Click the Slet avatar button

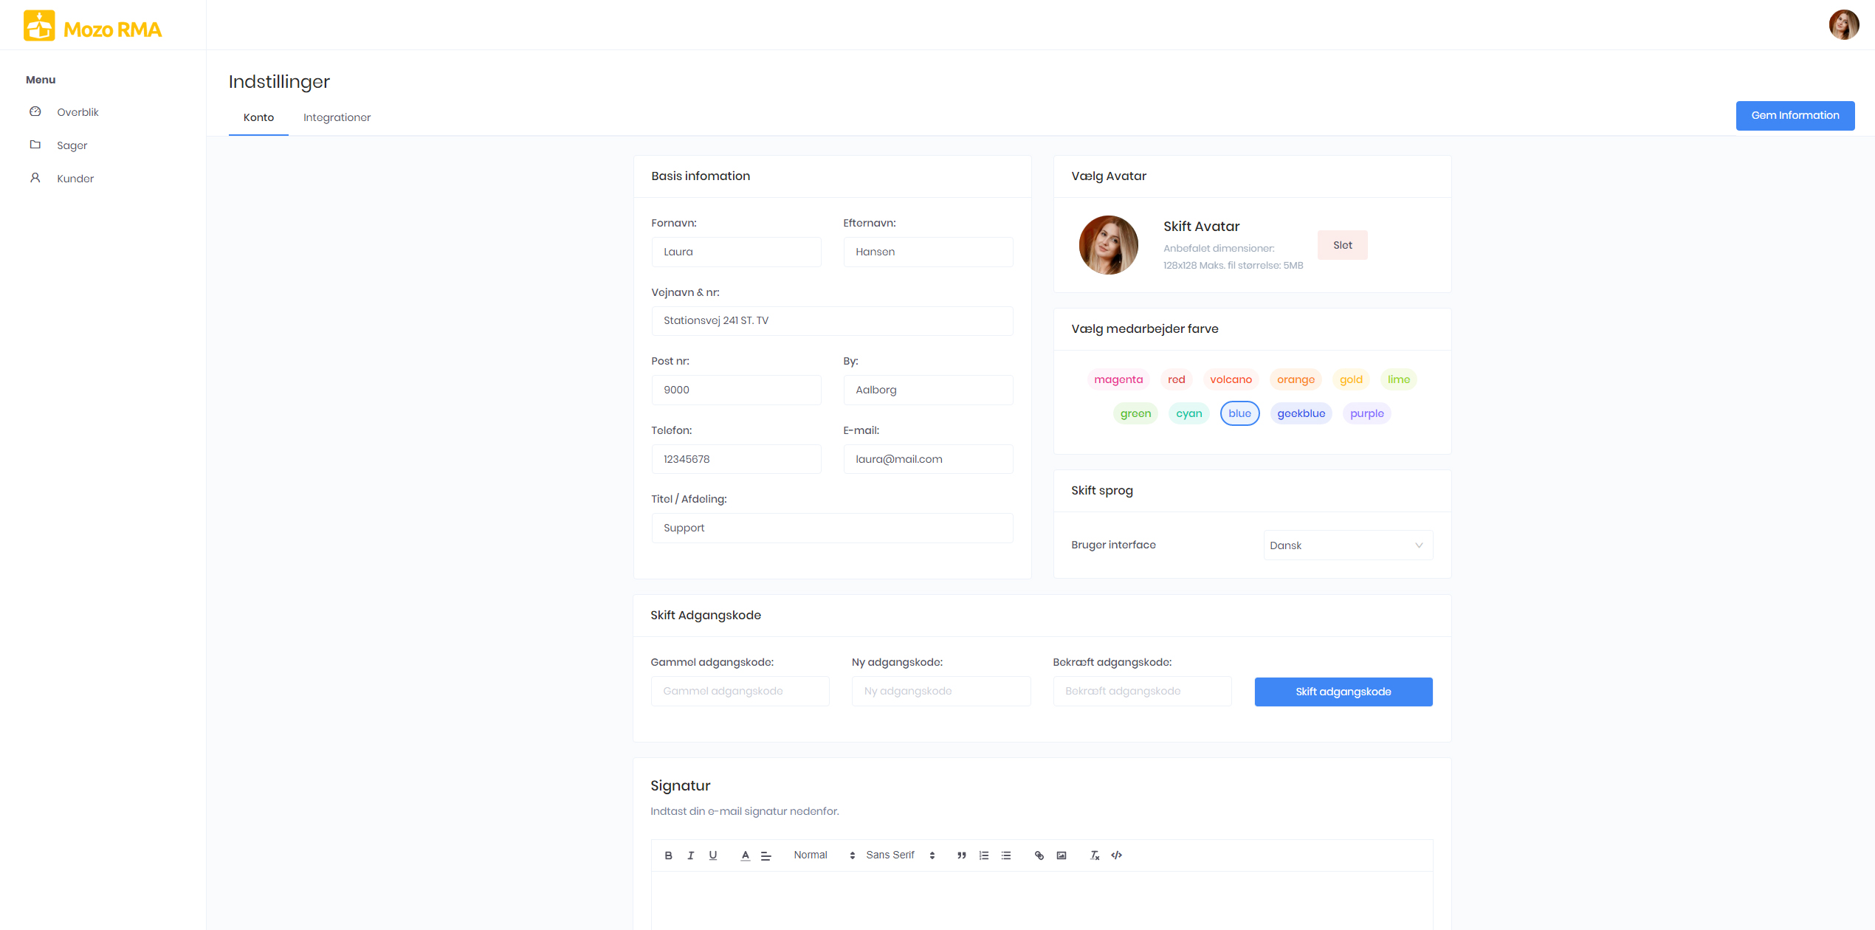1342,245
